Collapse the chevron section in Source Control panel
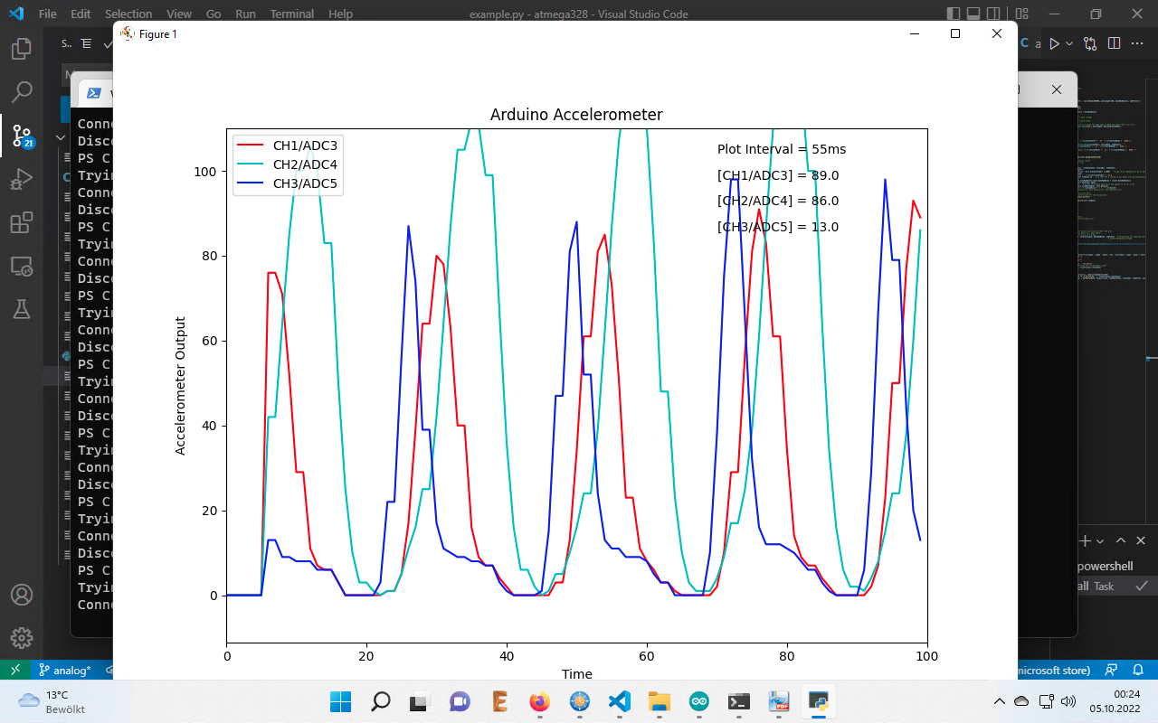This screenshot has width=1158, height=723. click(x=62, y=137)
